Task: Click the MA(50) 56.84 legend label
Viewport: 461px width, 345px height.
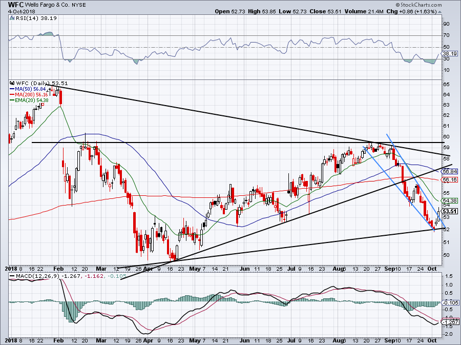Action: click(x=31, y=89)
